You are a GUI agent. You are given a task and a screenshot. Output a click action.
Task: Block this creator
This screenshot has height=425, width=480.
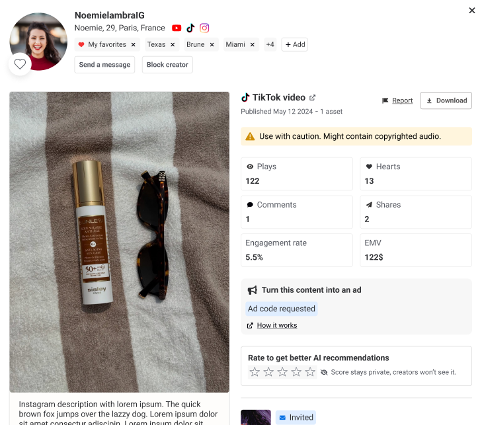167,65
